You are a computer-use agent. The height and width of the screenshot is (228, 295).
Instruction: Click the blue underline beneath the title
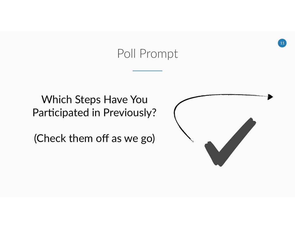point(147,71)
